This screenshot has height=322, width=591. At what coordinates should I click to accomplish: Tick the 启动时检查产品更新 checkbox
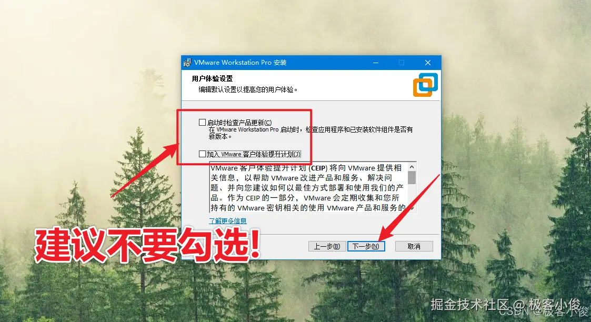[x=203, y=123]
